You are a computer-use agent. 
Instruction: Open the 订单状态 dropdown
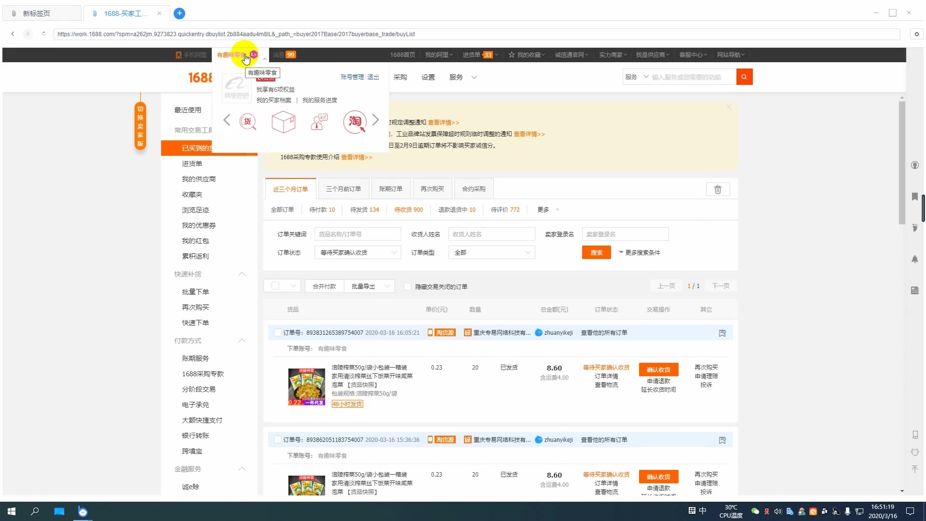pyautogui.click(x=357, y=252)
